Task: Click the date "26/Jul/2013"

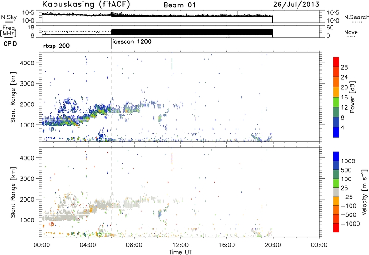Action: coord(296,5)
